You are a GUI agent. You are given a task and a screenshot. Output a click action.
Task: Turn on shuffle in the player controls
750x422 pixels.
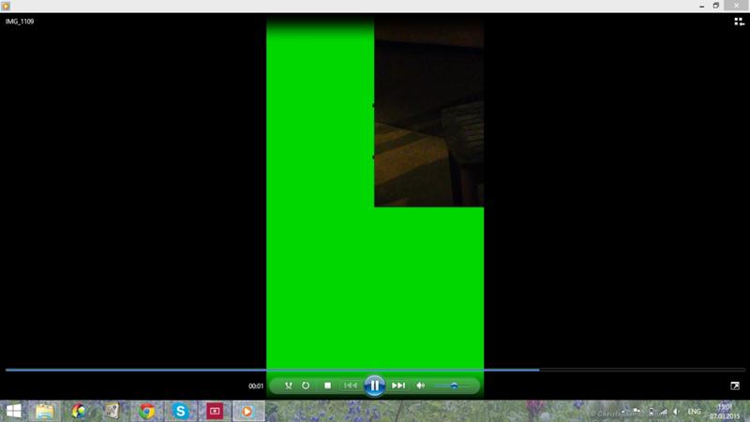(289, 385)
